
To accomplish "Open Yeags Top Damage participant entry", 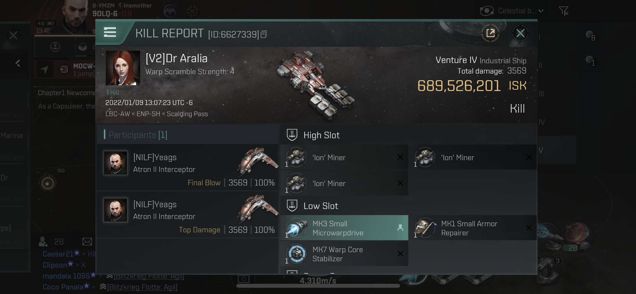I will pos(187,215).
